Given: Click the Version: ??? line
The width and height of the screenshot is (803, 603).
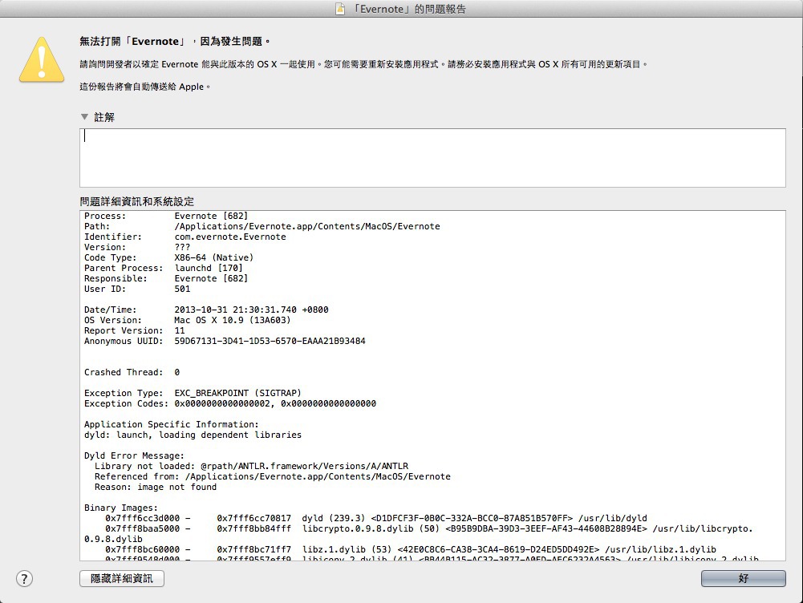Looking at the screenshot, I should (x=137, y=247).
